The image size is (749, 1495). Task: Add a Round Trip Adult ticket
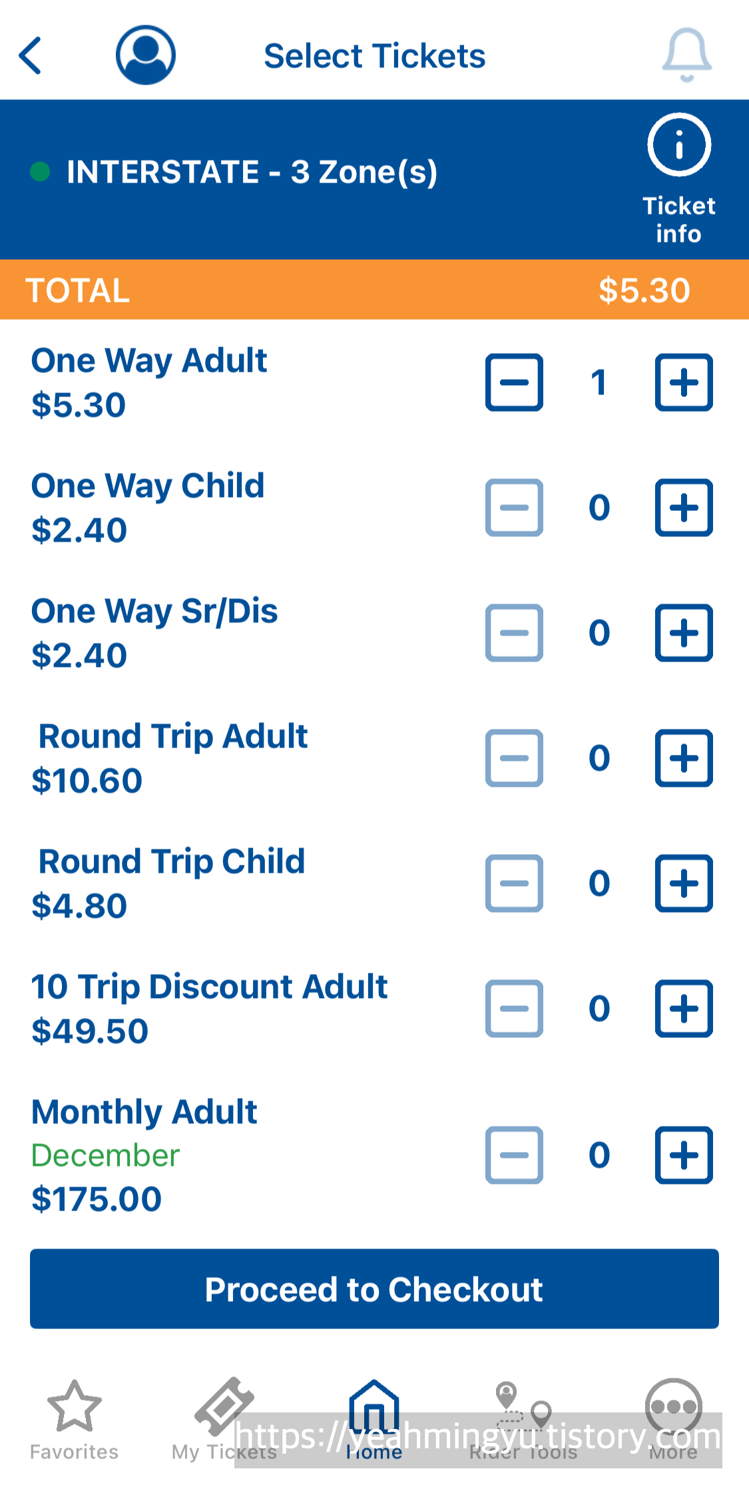click(684, 758)
